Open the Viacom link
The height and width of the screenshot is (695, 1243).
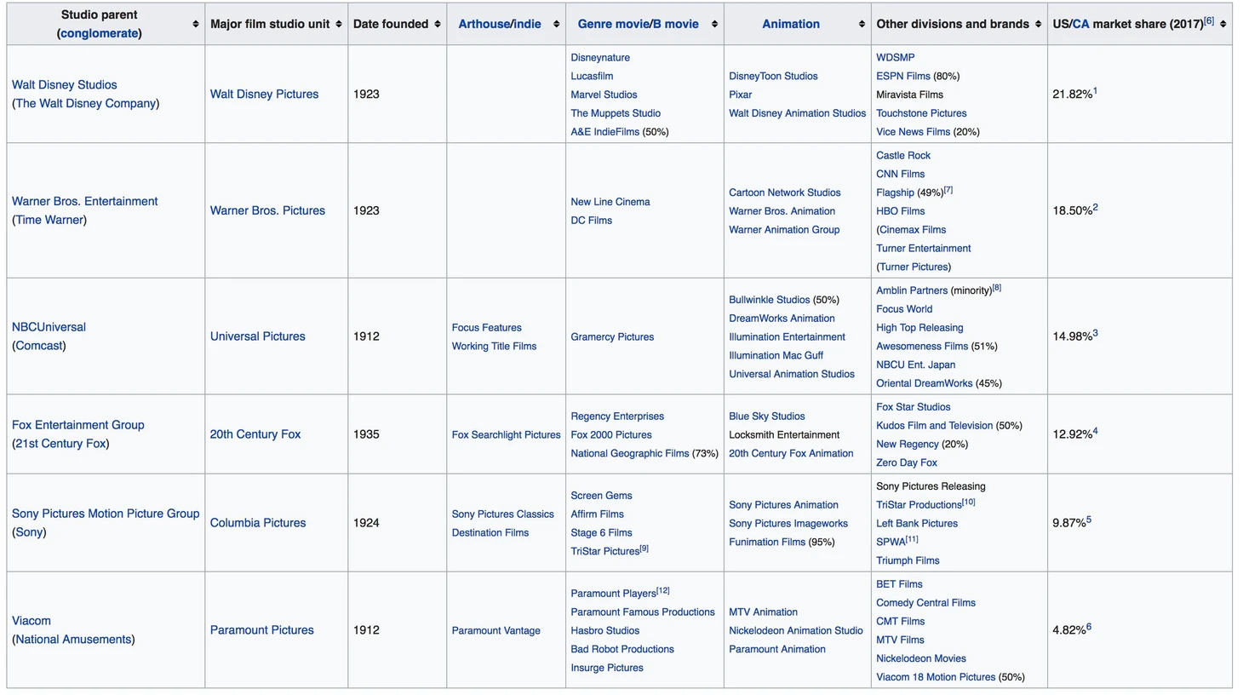[x=32, y=621]
